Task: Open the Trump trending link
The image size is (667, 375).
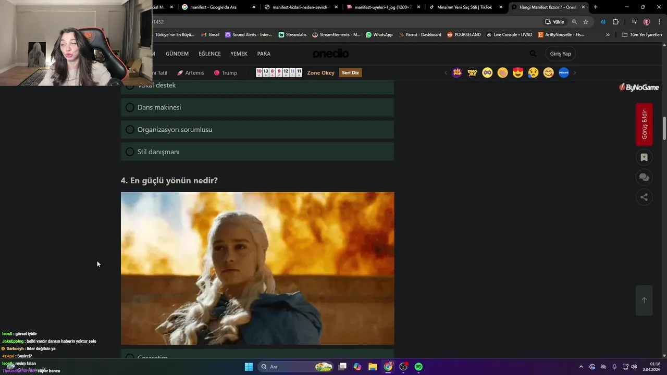Action: [x=225, y=73]
